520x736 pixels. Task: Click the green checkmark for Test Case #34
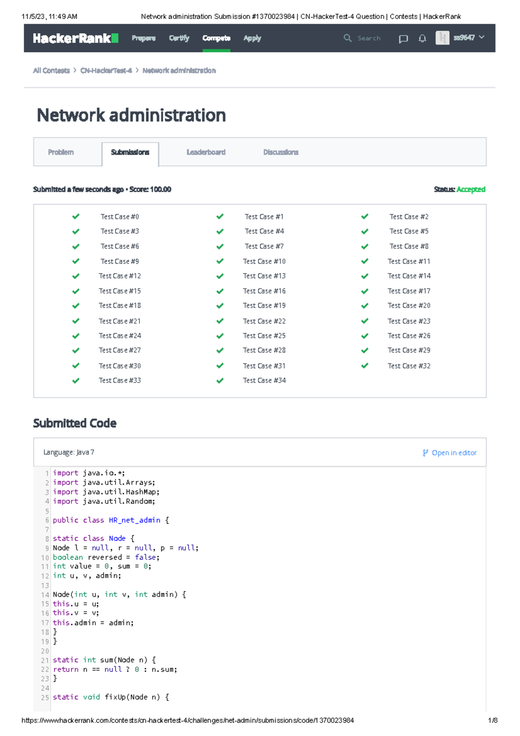click(220, 381)
